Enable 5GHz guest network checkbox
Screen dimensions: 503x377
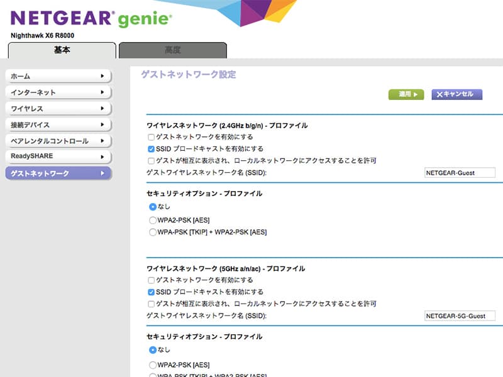pos(151,280)
